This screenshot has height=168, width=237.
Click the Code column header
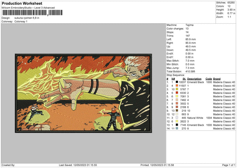[x=209, y=79]
